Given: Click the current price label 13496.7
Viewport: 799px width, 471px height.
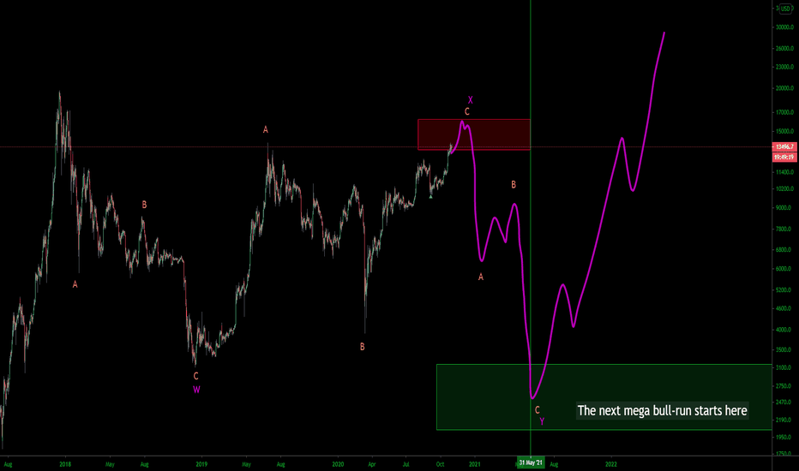Looking at the screenshot, I should click(784, 146).
